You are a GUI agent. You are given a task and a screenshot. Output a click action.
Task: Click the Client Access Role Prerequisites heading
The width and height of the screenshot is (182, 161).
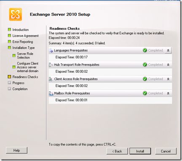76,79
